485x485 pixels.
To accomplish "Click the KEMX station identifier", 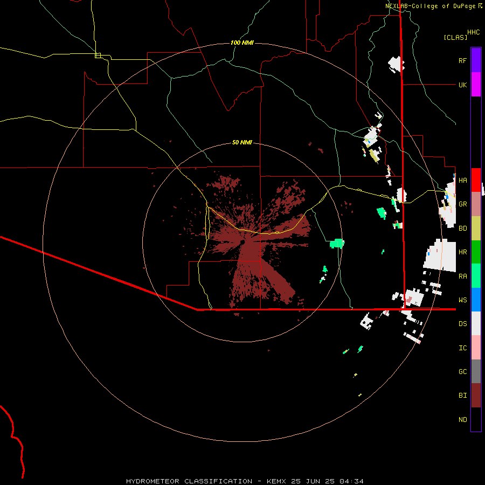I will click(x=276, y=481).
